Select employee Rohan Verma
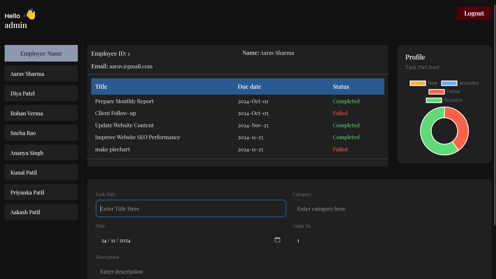This screenshot has width=496, height=279. [x=41, y=113]
